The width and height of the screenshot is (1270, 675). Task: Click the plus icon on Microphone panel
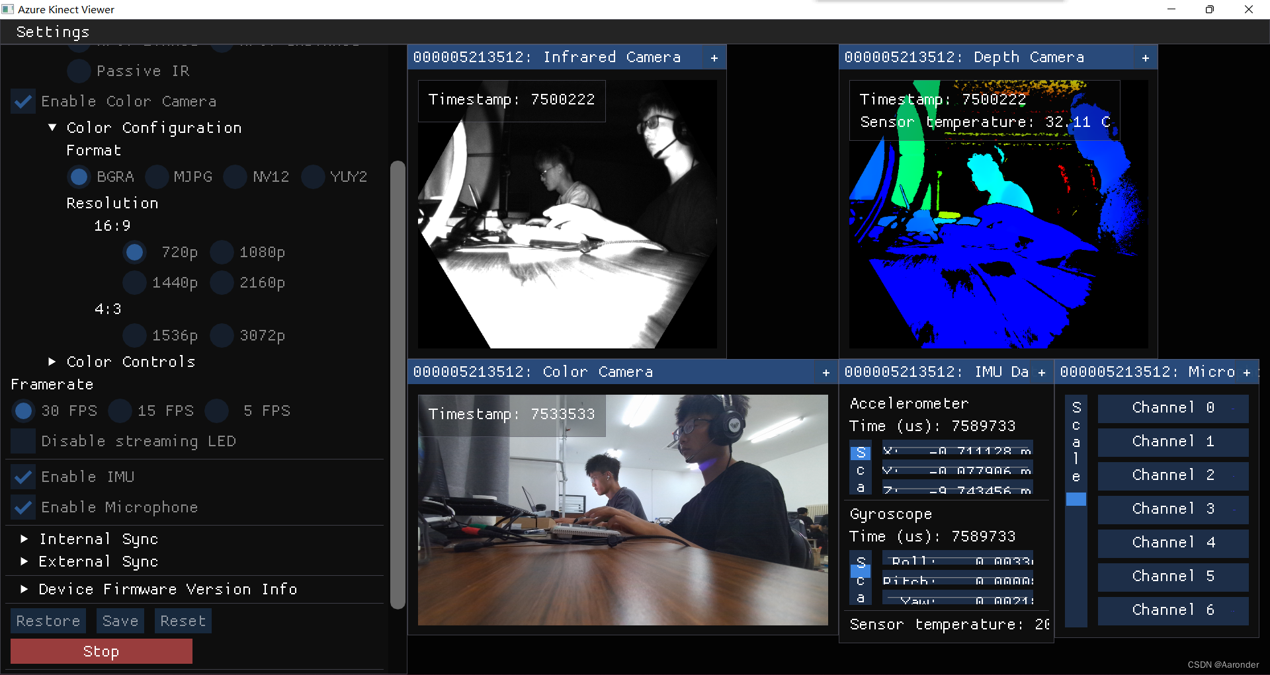[x=1247, y=372]
